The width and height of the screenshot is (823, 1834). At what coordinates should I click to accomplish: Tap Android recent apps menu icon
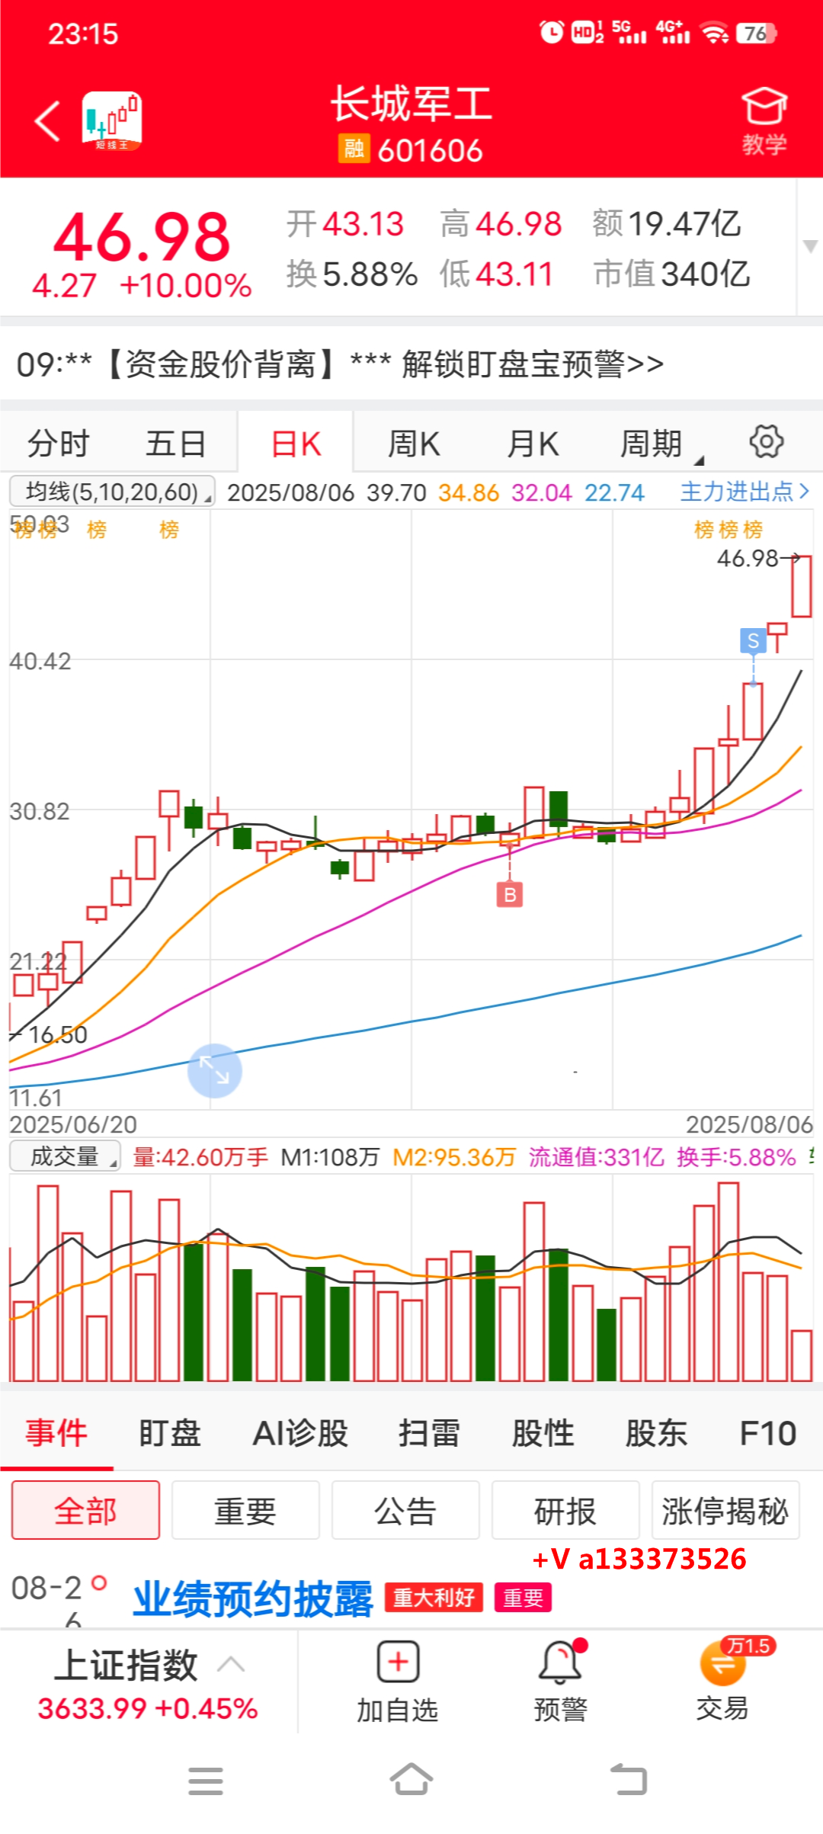(206, 1781)
